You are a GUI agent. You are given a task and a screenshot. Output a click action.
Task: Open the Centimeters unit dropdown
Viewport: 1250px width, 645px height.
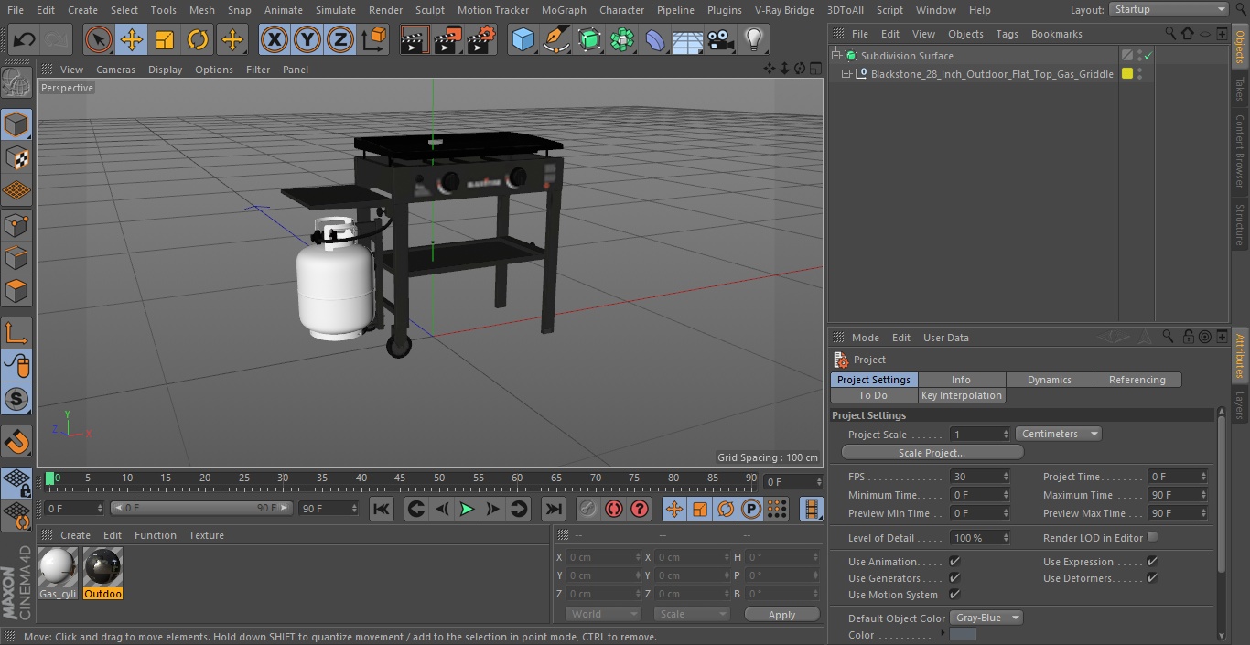[1058, 434]
